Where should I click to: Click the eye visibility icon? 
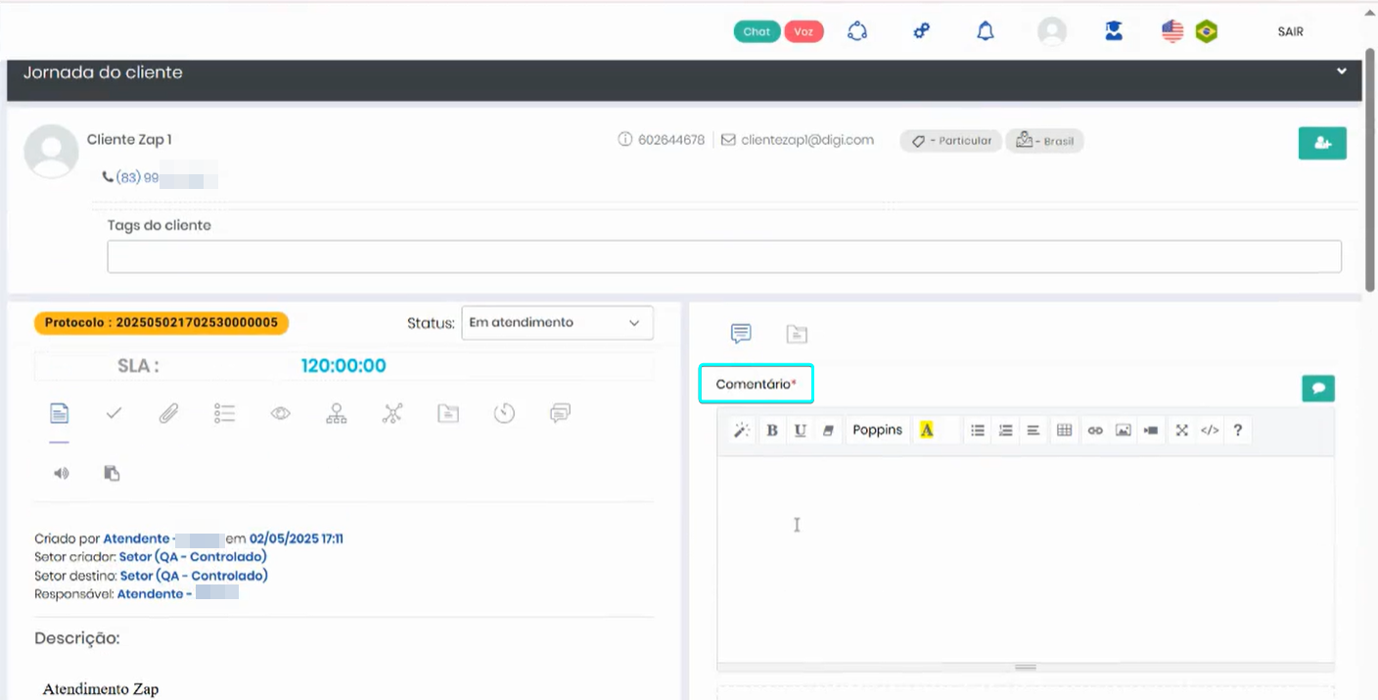pos(281,414)
